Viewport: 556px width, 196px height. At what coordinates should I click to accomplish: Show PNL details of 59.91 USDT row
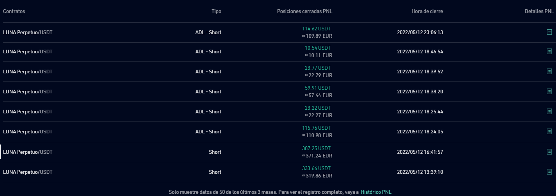click(549, 92)
